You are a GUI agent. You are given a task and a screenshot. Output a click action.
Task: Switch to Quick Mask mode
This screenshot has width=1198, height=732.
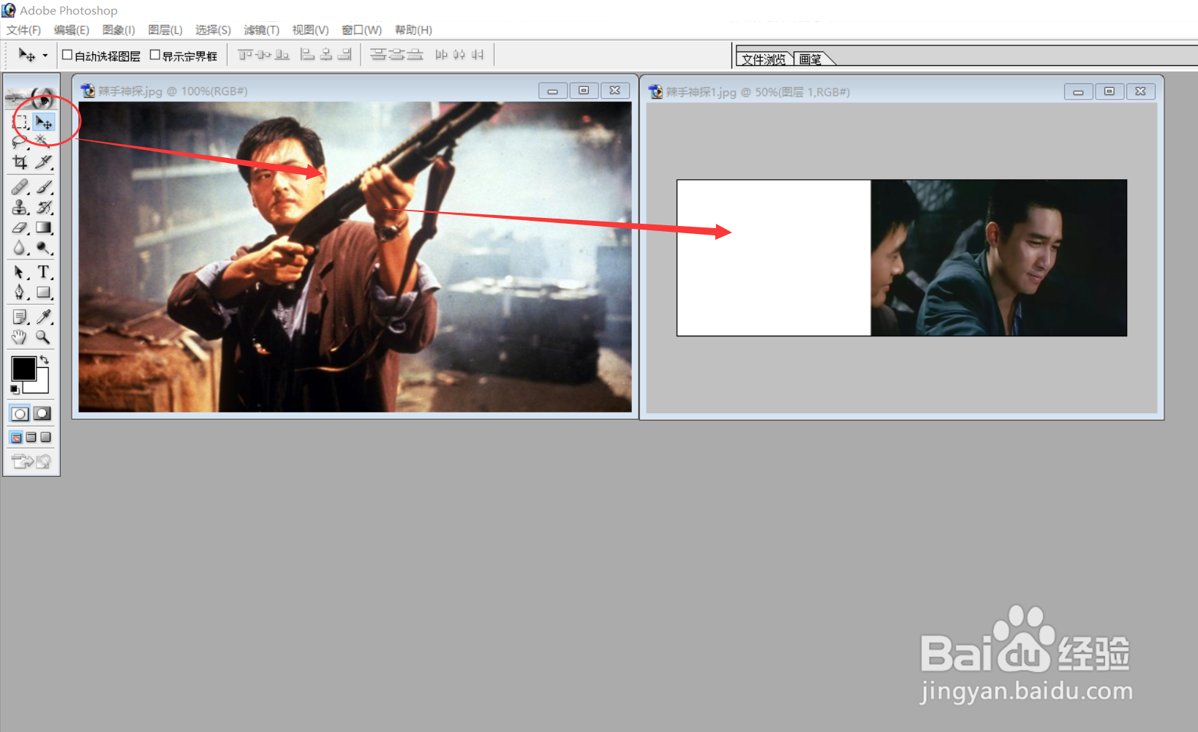[x=43, y=414]
